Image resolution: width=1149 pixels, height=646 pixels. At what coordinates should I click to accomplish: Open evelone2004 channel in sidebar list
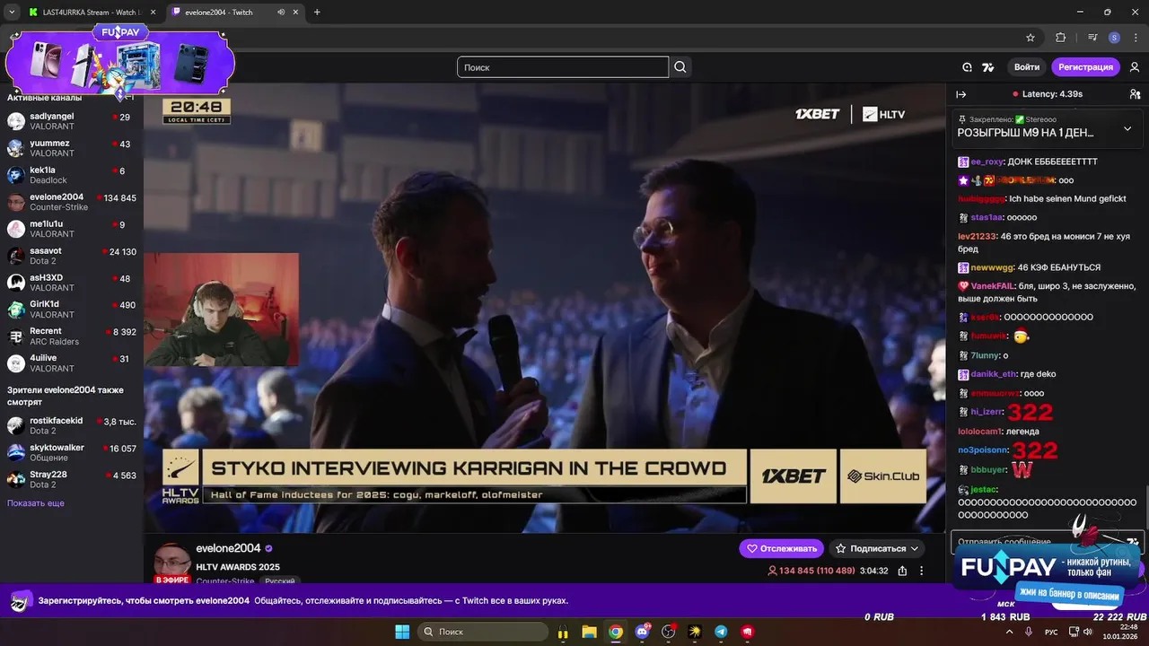click(72, 202)
